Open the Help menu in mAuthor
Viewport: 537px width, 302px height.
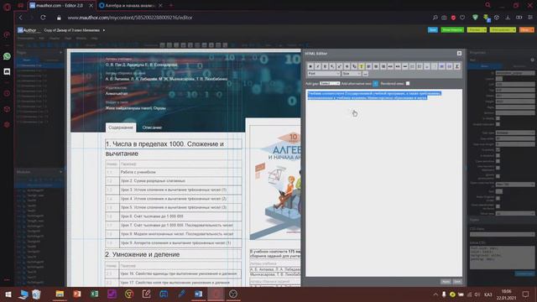coord(94,38)
